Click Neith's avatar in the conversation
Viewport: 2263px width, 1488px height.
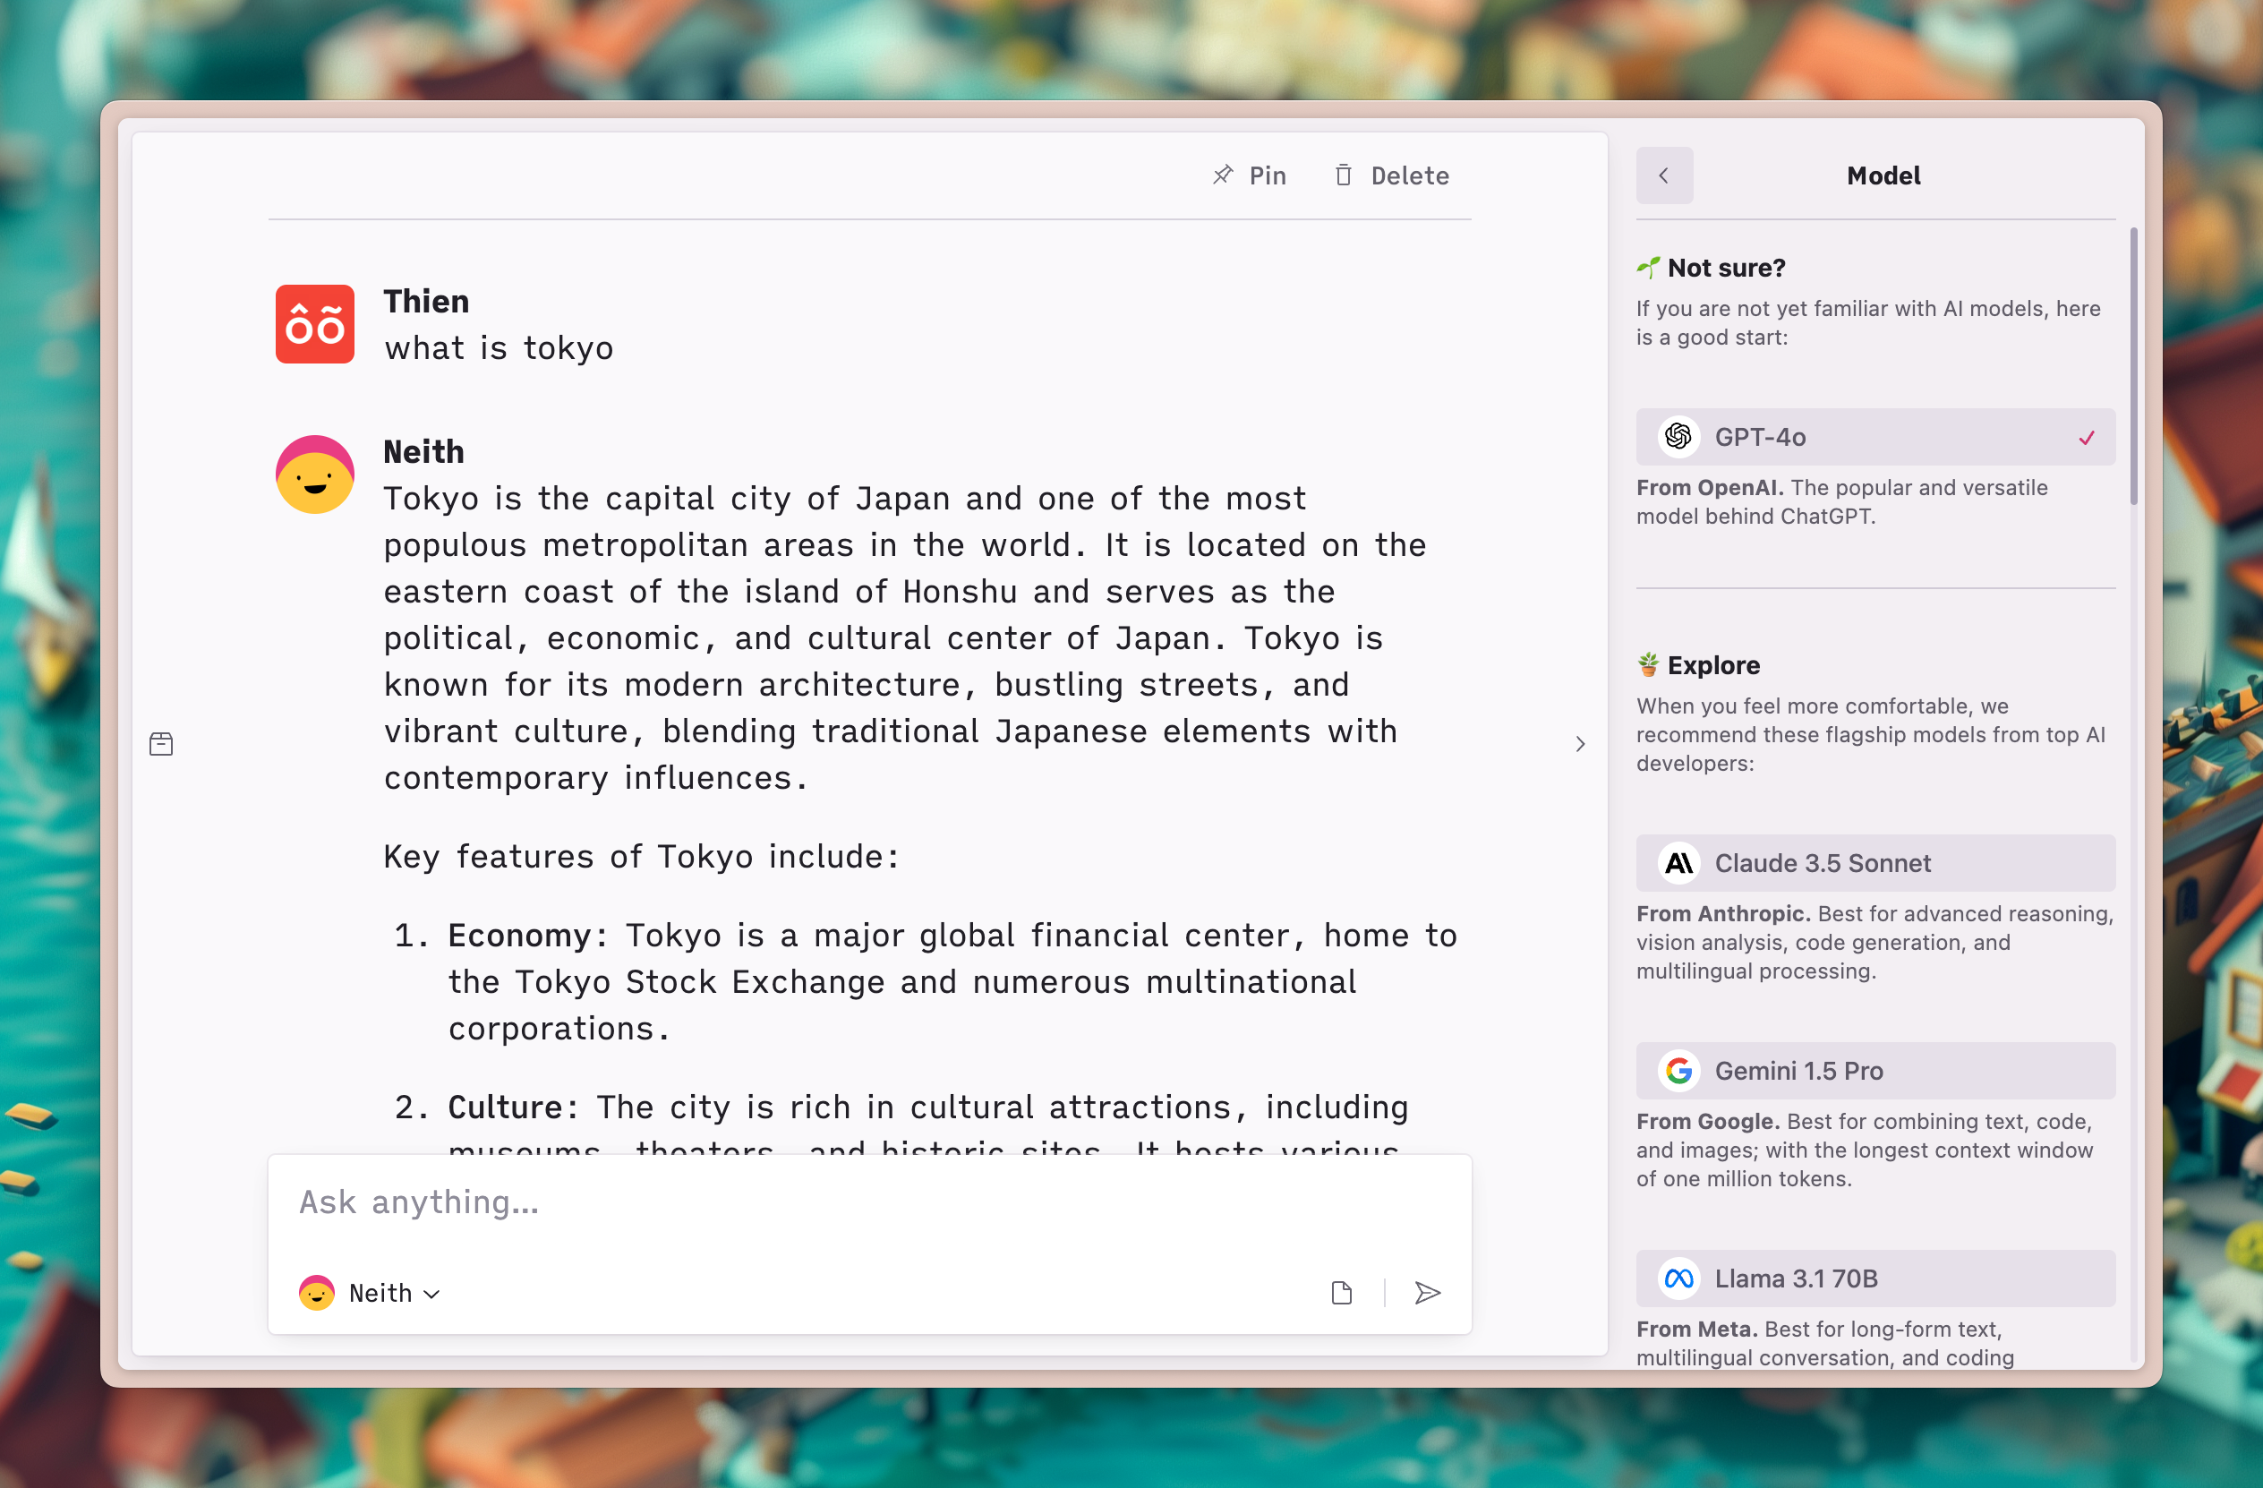[315, 475]
